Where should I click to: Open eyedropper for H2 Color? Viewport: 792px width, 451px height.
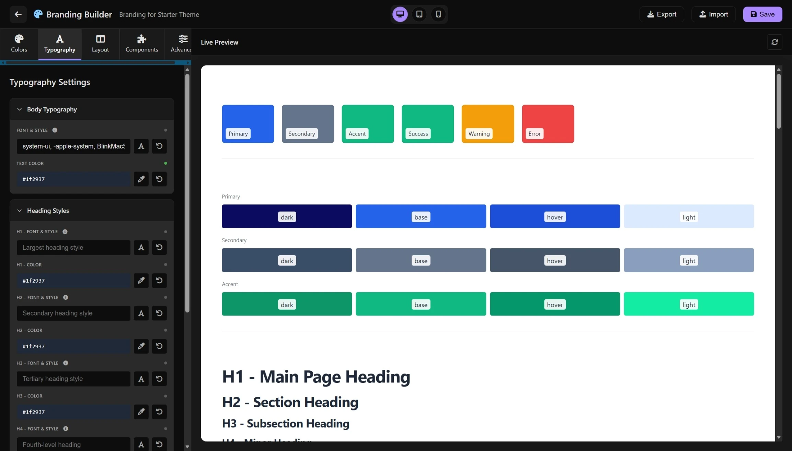pos(141,346)
